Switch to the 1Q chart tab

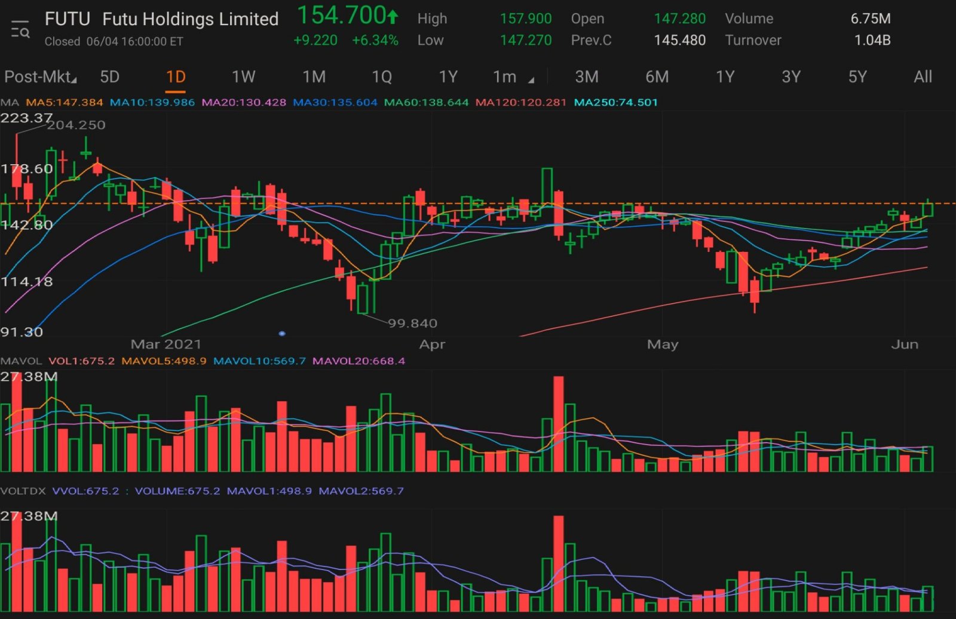tap(382, 77)
